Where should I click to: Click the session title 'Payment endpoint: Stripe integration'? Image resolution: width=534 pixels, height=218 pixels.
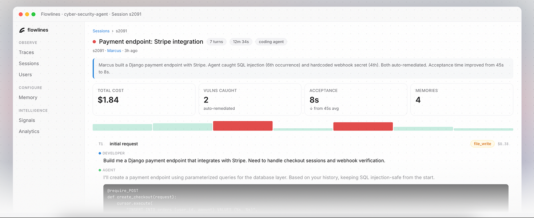point(151,42)
